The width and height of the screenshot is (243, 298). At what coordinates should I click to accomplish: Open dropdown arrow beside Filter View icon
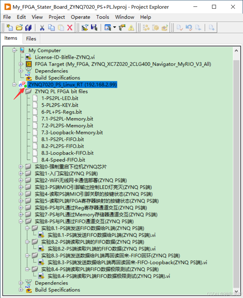(x=115, y=27)
